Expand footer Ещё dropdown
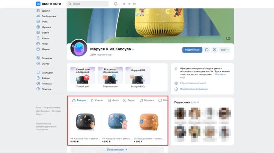 (x=39, y=114)
